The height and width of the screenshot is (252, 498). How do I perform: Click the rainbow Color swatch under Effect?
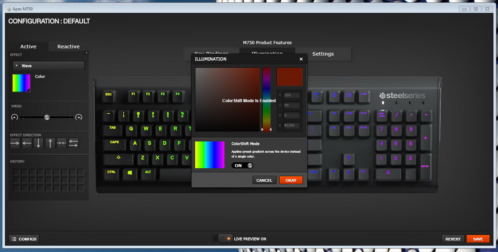point(21,83)
